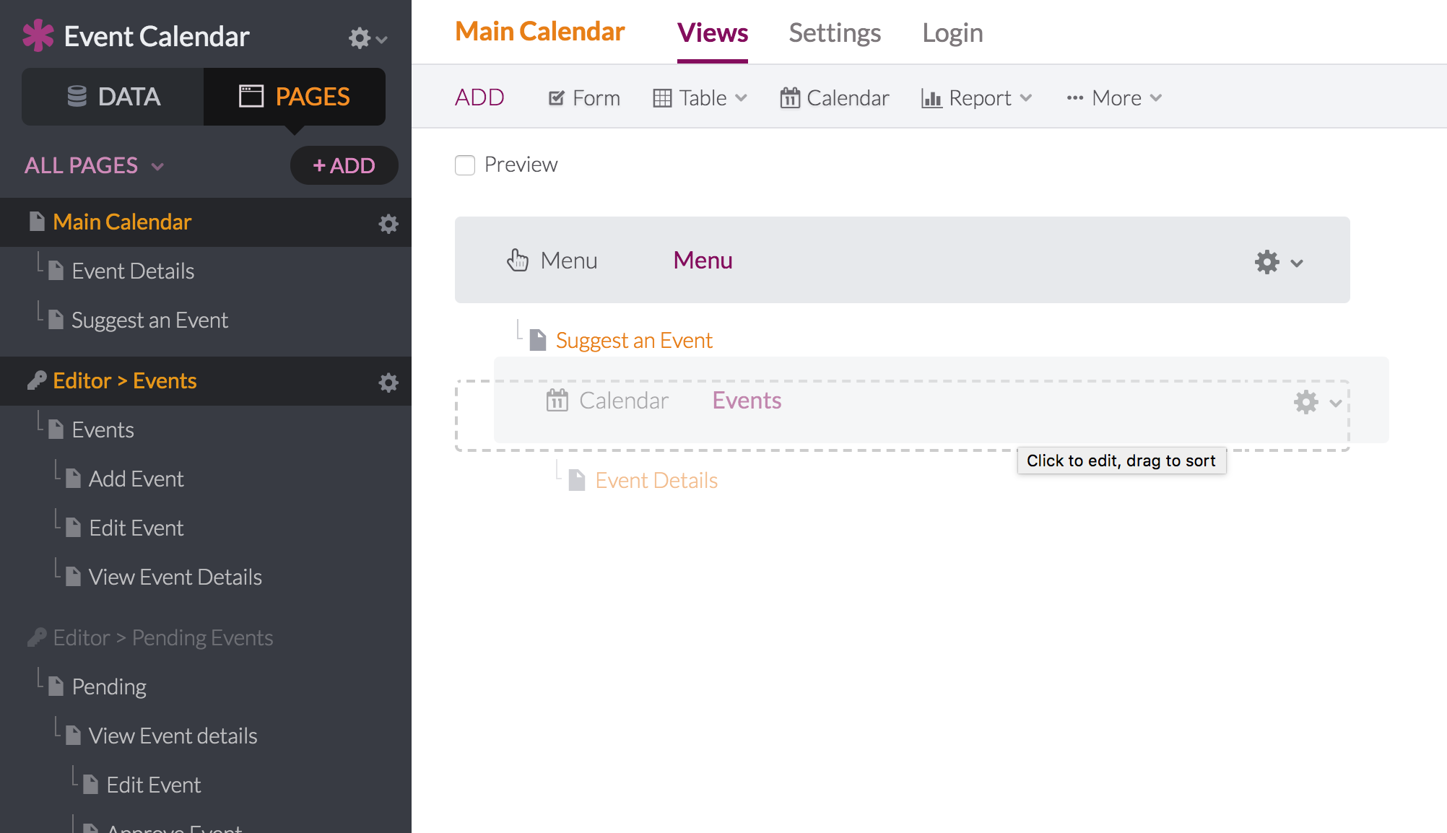
Task: Click the calendar icon in Events view row
Action: point(557,400)
